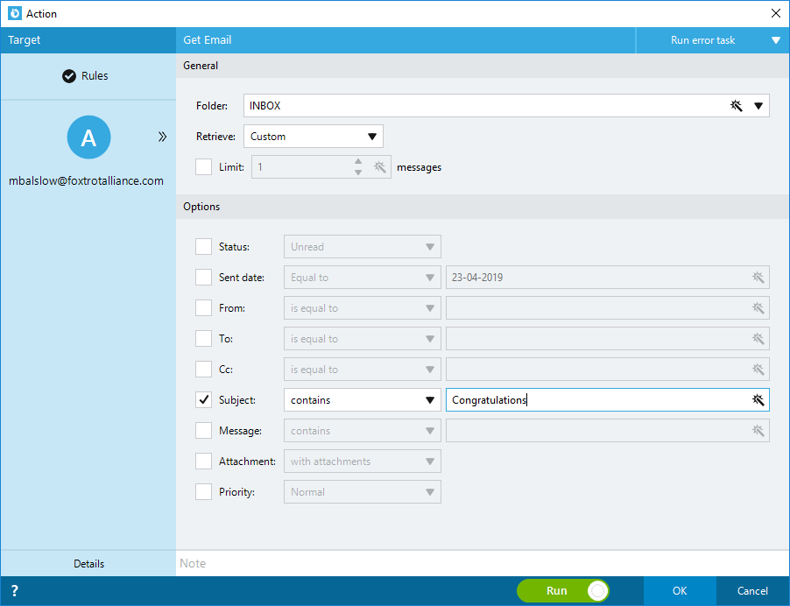Confirm with the OK button
This screenshot has height=606, width=790.
(x=680, y=591)
